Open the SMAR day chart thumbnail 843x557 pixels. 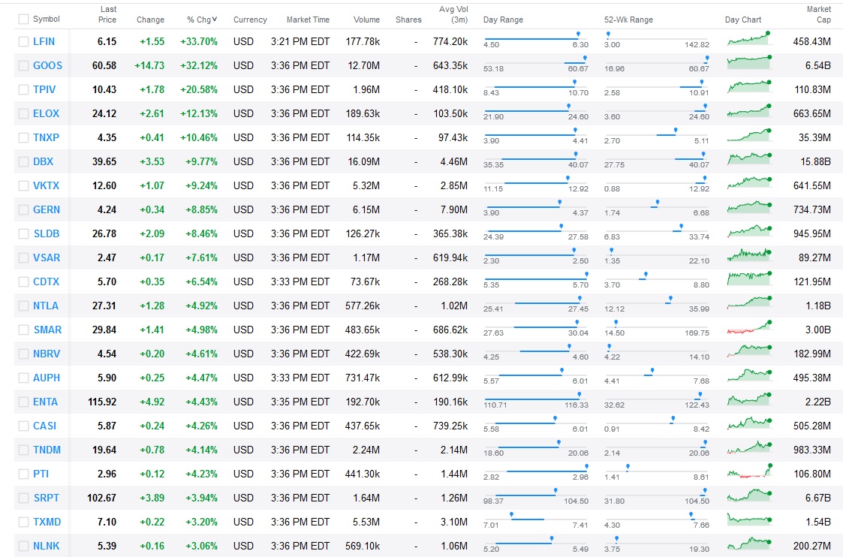point(749,327)
